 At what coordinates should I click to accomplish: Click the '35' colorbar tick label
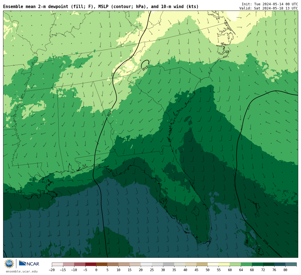[x=174, y=270]
